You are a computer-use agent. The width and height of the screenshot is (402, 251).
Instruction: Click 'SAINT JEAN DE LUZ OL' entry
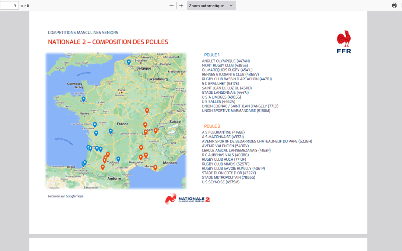pos(227,88)
